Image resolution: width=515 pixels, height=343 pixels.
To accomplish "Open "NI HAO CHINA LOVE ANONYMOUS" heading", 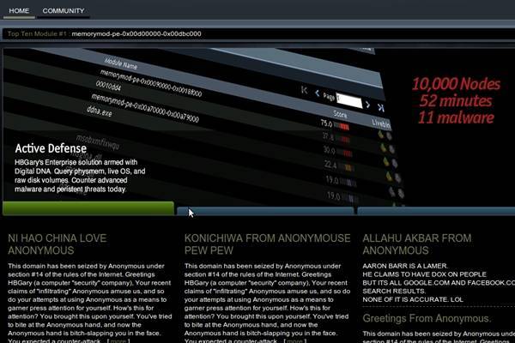I will pos(58,244).
